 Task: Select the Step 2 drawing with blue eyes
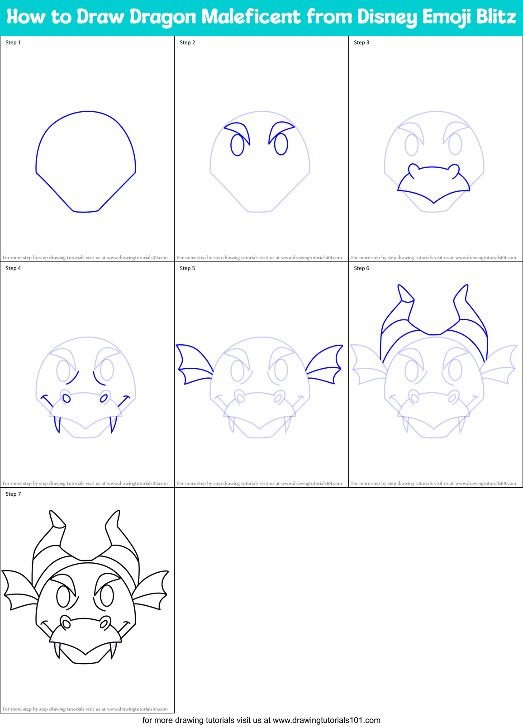(260, 162)
